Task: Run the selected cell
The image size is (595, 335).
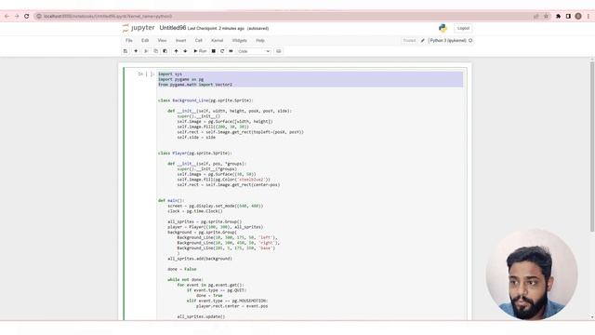Action: click(x=200, y=51)
